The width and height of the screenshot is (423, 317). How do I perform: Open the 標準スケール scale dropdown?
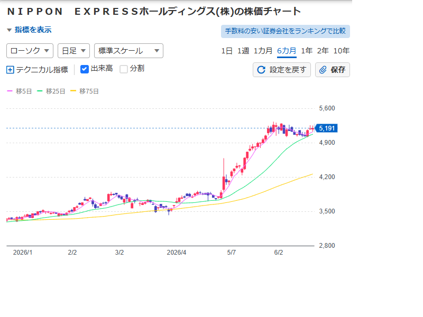click(128, 51)
